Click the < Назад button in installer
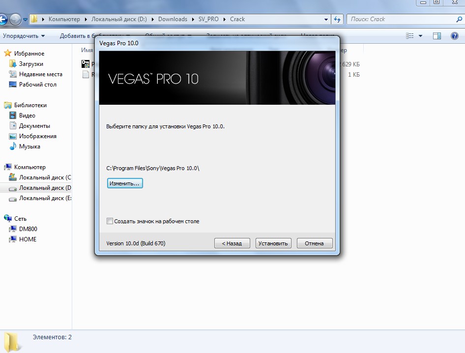This screenshot has height=353, width=465. click(232, 243)
